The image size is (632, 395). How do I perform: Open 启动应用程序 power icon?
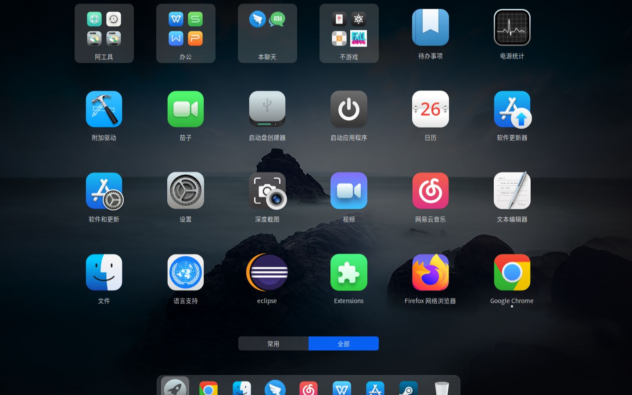(x=349, y=109)
